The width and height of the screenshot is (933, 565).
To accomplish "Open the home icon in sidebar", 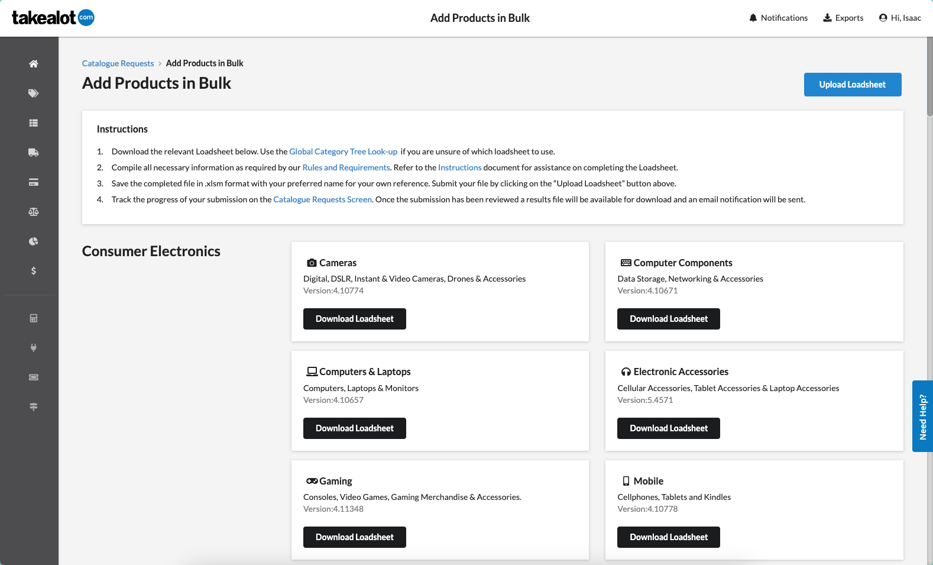I will click(34, 64).
